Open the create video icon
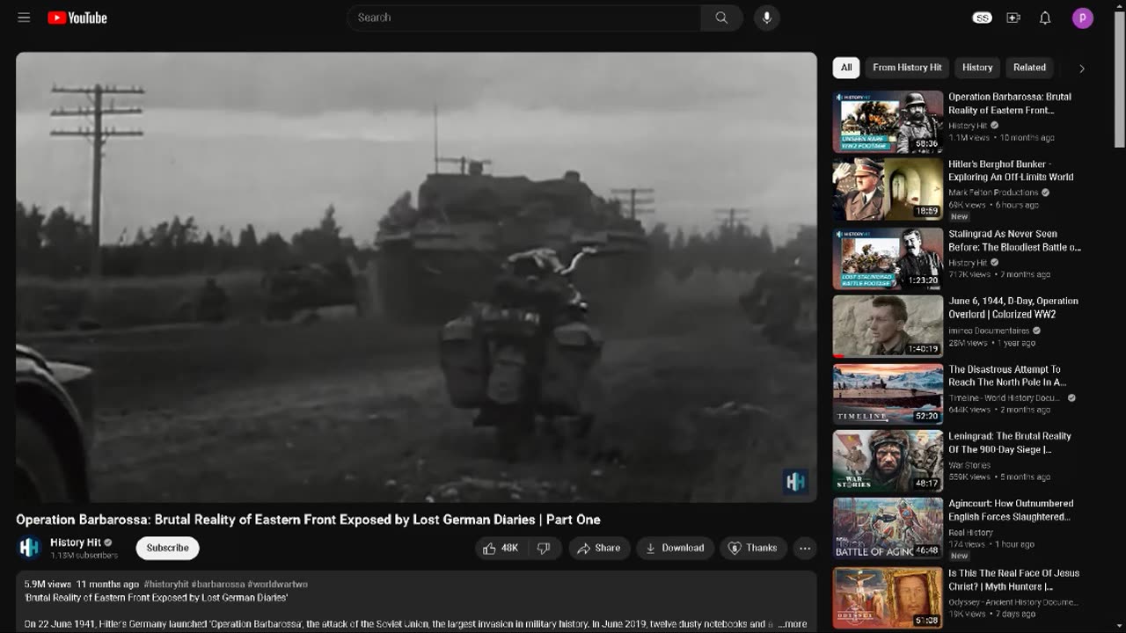Viewport: 1126px width, 633px height. point(1013,18)
